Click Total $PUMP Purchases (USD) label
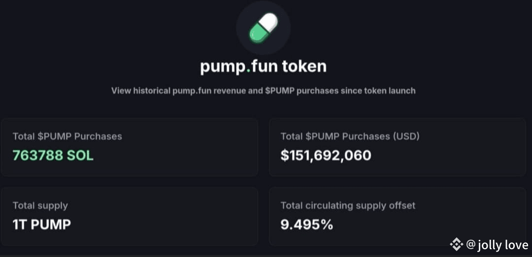The image size is (532, 257). pos(350,136)
